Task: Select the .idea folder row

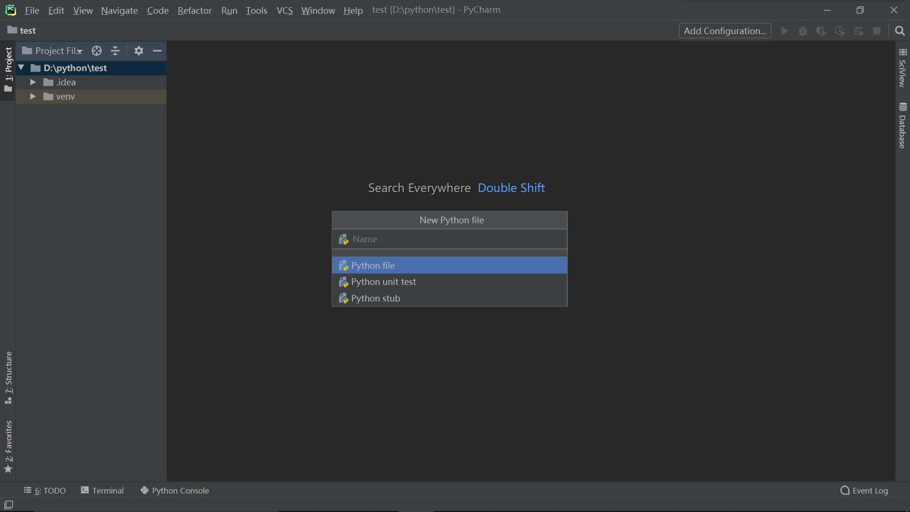Action: click(x=91, y=82)
